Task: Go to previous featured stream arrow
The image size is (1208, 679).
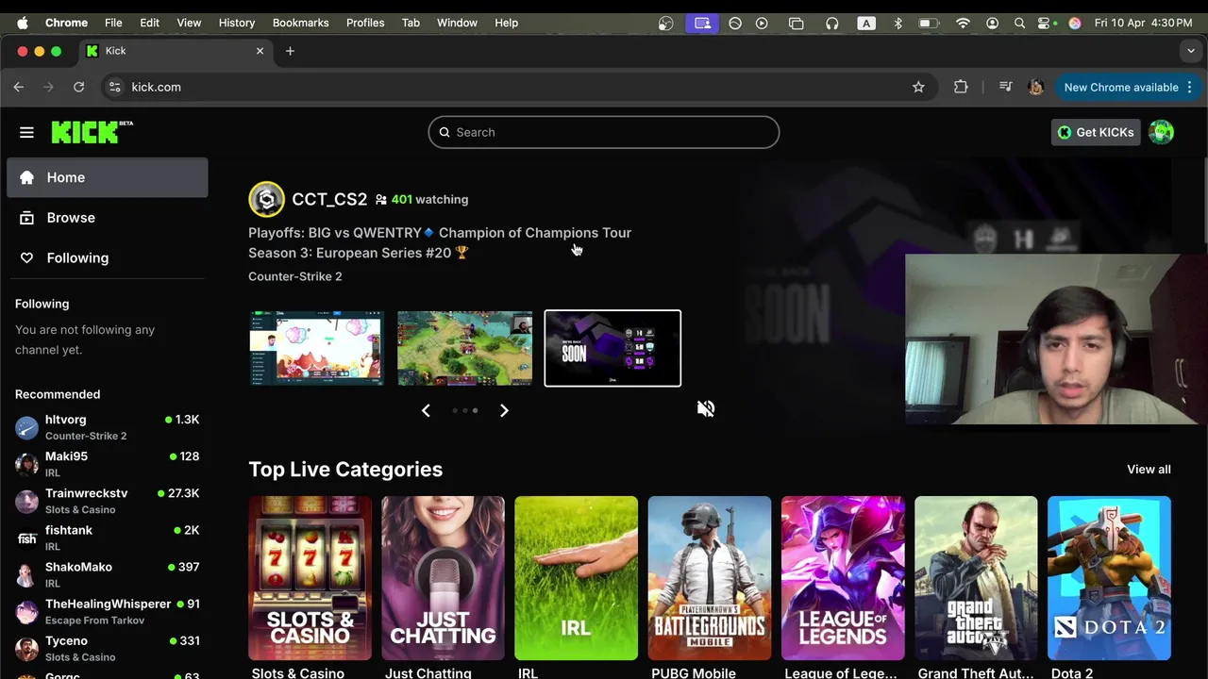Action: [426, 410]
